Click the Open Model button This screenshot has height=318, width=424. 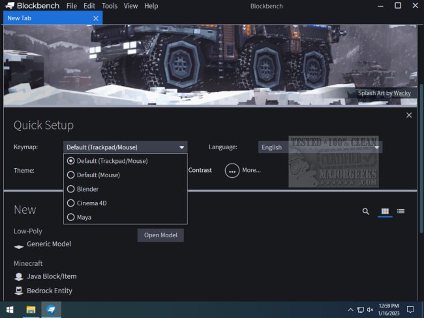(x=160, y=235)
